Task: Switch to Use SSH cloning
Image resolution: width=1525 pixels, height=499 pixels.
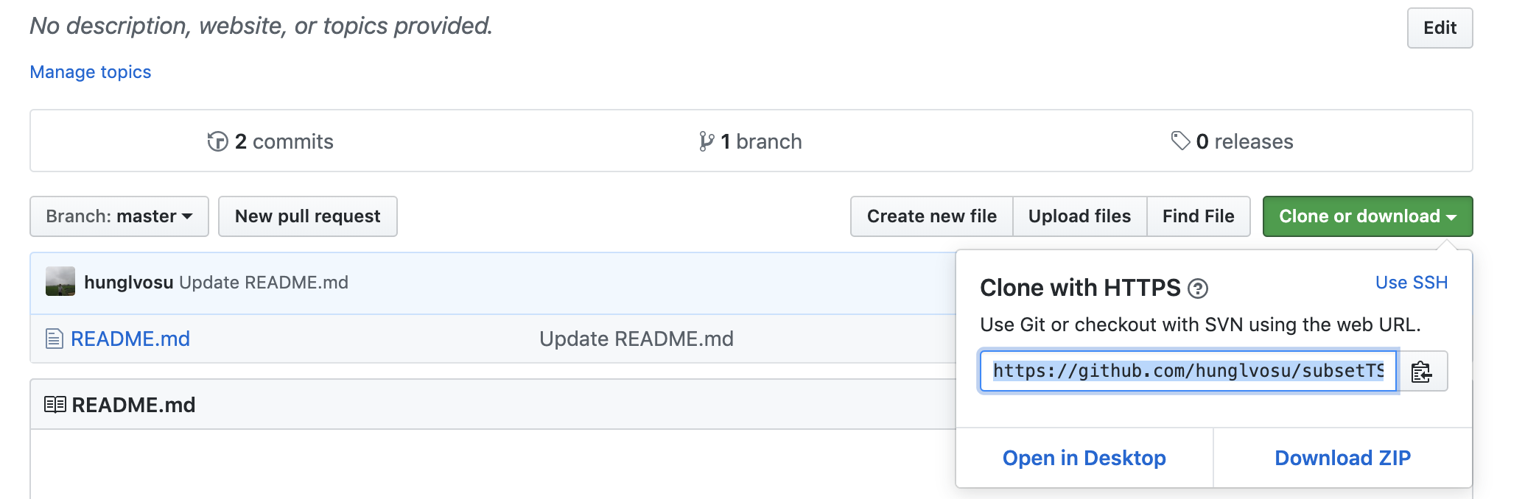Action: coord(1412,283)
